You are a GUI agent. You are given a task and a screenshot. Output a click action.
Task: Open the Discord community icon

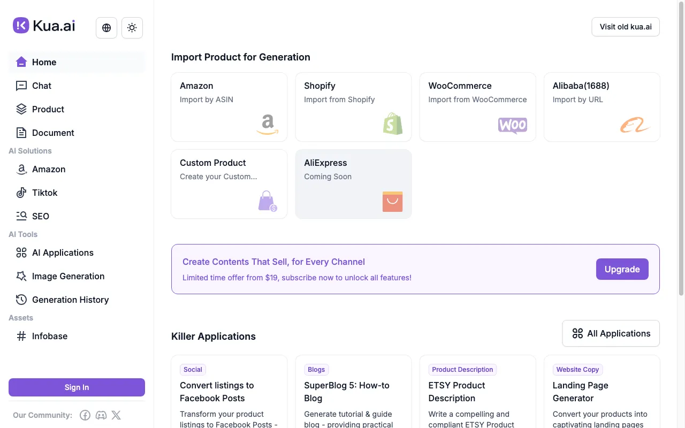tap(101, 415)
